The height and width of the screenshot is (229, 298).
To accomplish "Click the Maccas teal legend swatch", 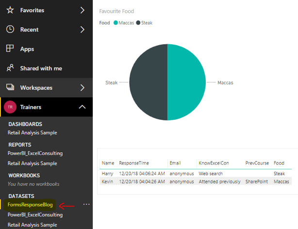I will tap(116, 23).
